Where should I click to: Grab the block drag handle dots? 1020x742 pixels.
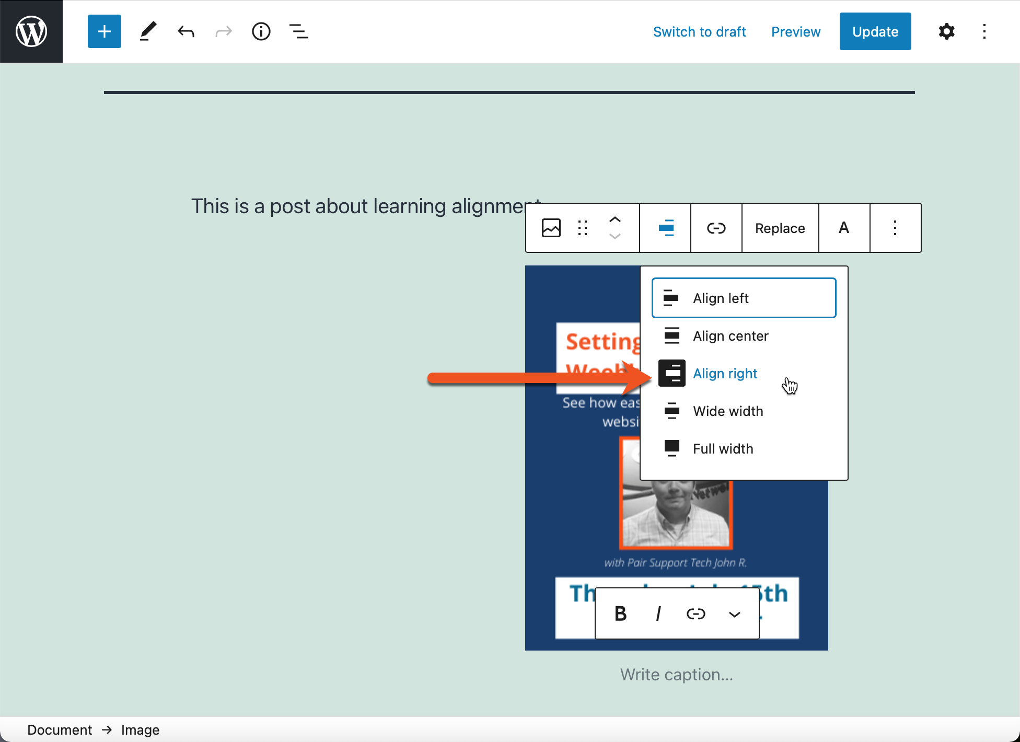point(583,228)
